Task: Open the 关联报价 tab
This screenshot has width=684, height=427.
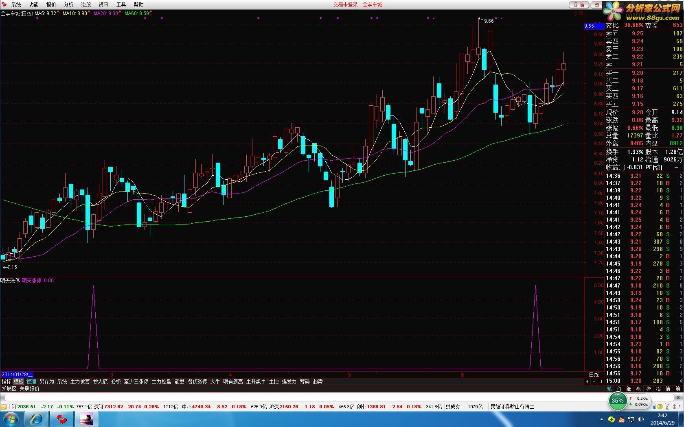Action: tap(30, 388)
